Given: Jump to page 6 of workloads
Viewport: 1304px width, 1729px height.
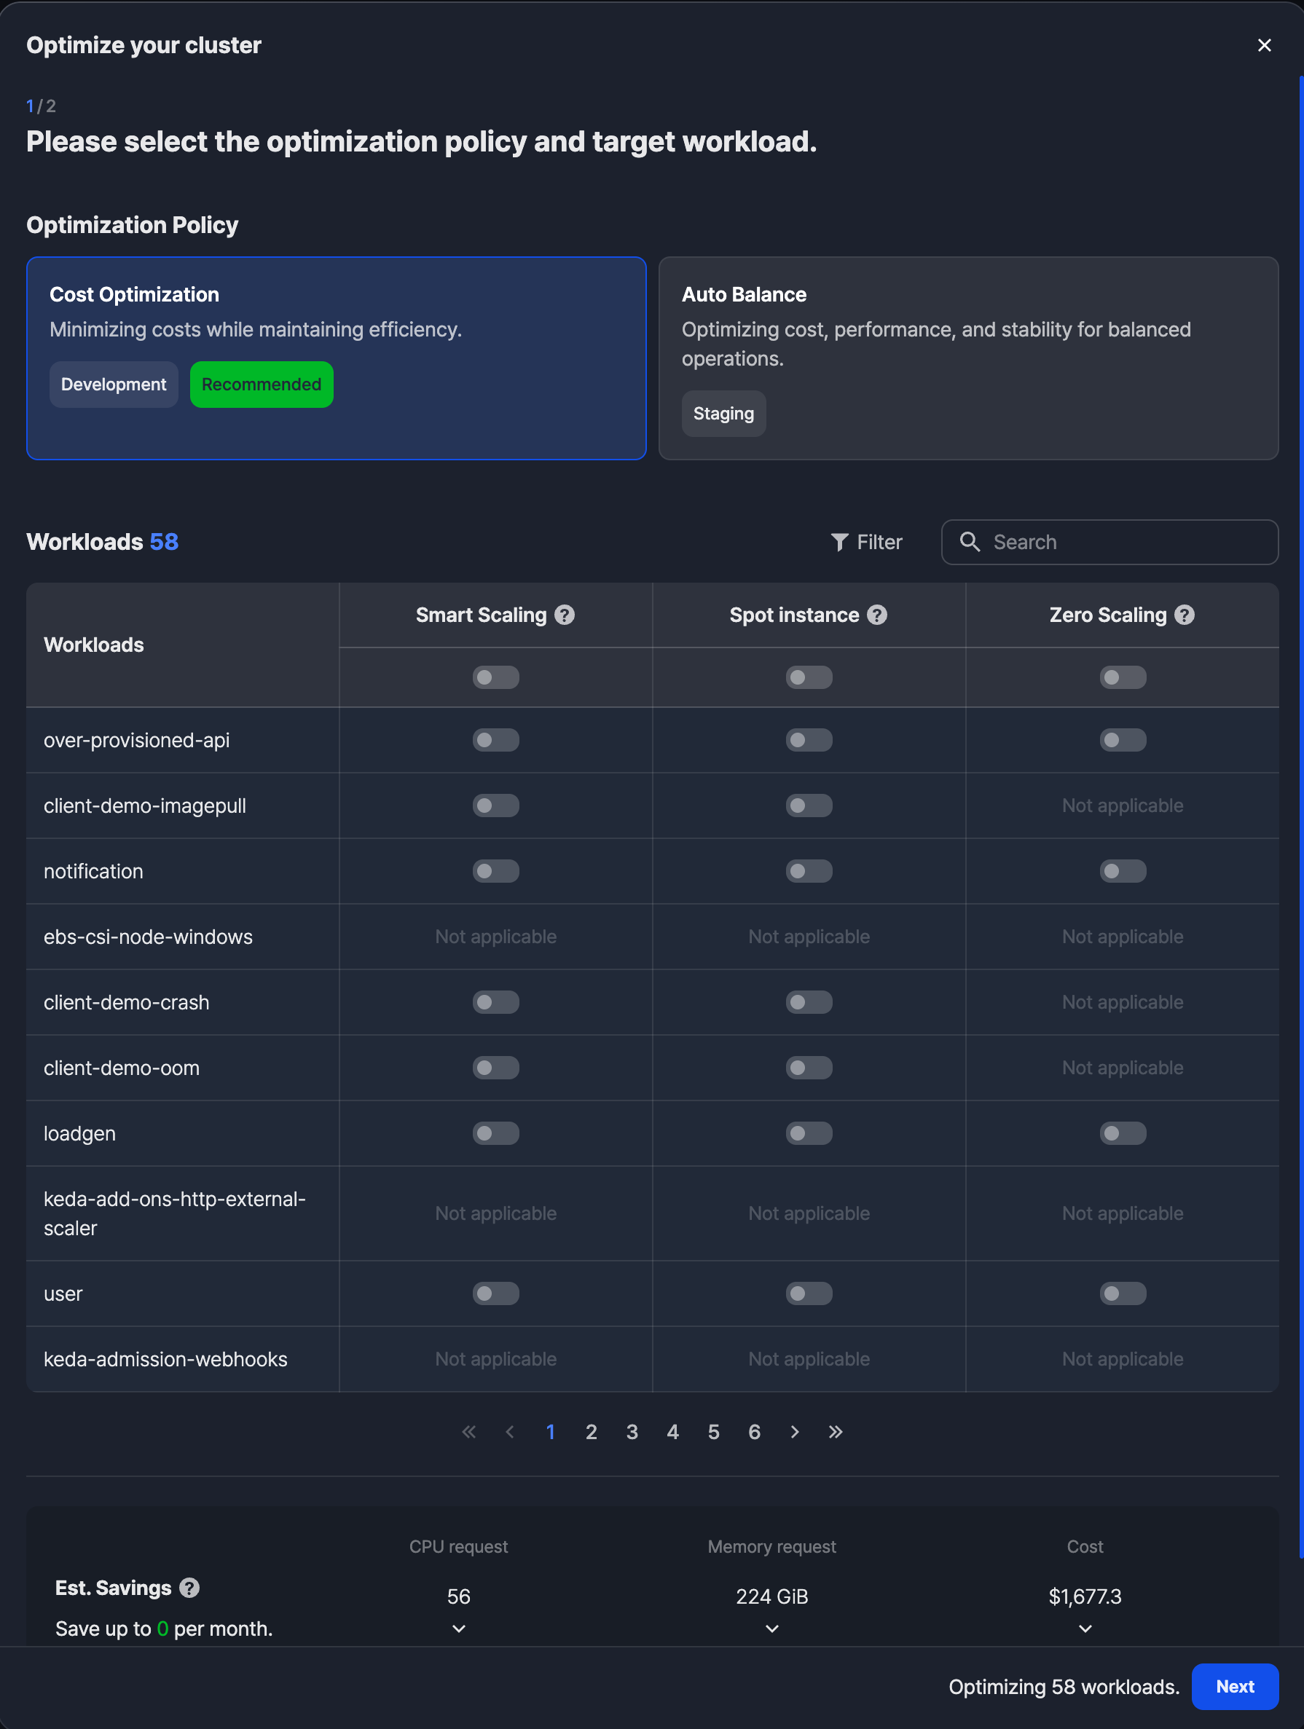Looking at the screenshot, I should (x=754, y=1432).
